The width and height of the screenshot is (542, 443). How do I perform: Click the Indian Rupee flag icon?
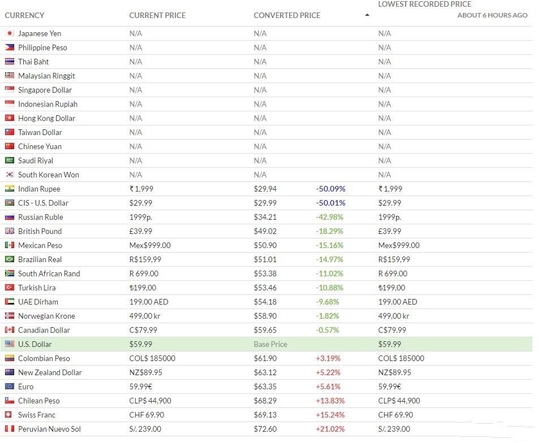coord(9,189)
